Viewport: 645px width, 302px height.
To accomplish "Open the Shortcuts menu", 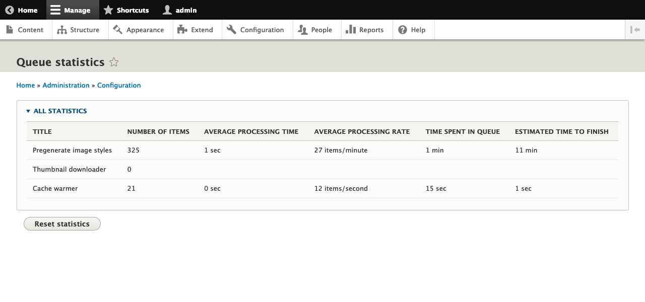I will pyautogui.click(x=126, y=10).
